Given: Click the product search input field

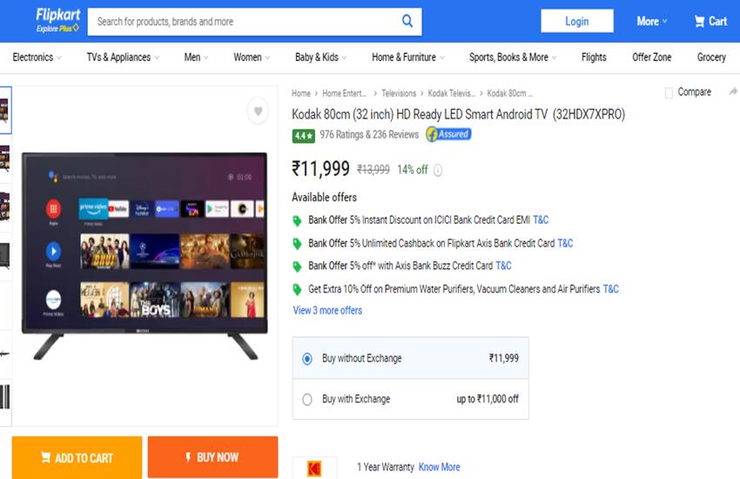Looking at the screenshot, I should (244, 21).
